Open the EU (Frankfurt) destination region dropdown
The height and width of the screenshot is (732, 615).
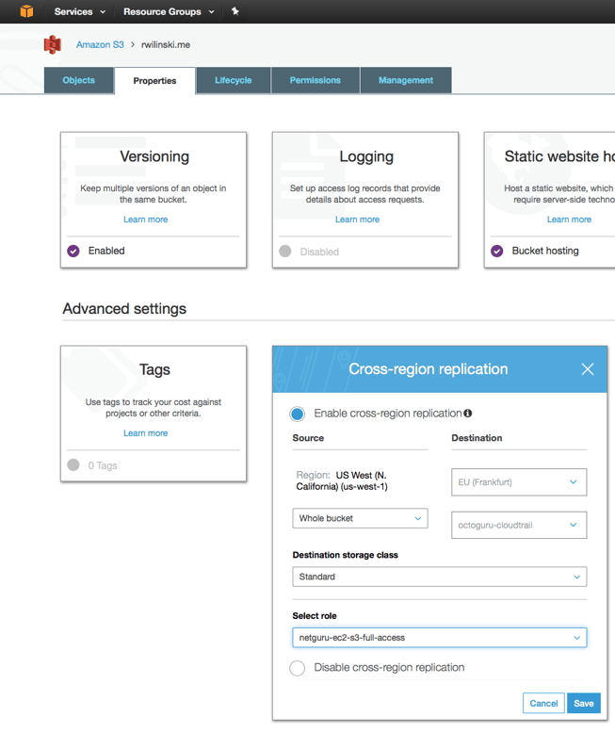click(x=519, y=482)
